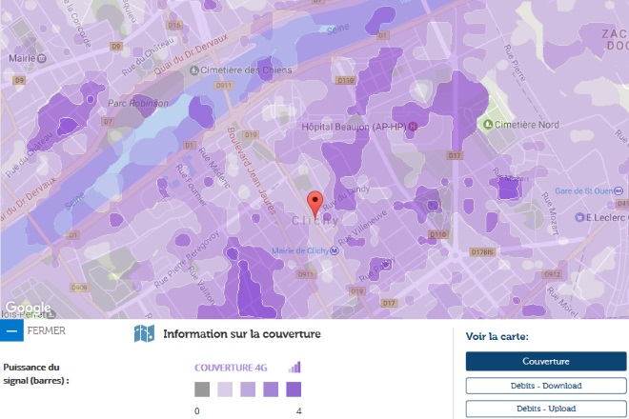The image size is (629, 419).
Task: Click the Rue Fournier street label
Action: pyautogui.click(x=192, y=186)
